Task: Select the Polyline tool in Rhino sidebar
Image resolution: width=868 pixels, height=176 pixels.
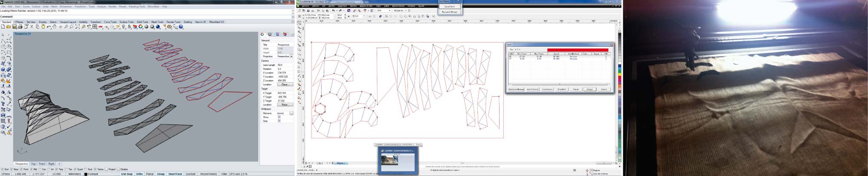Action: (x=3, y=41)
